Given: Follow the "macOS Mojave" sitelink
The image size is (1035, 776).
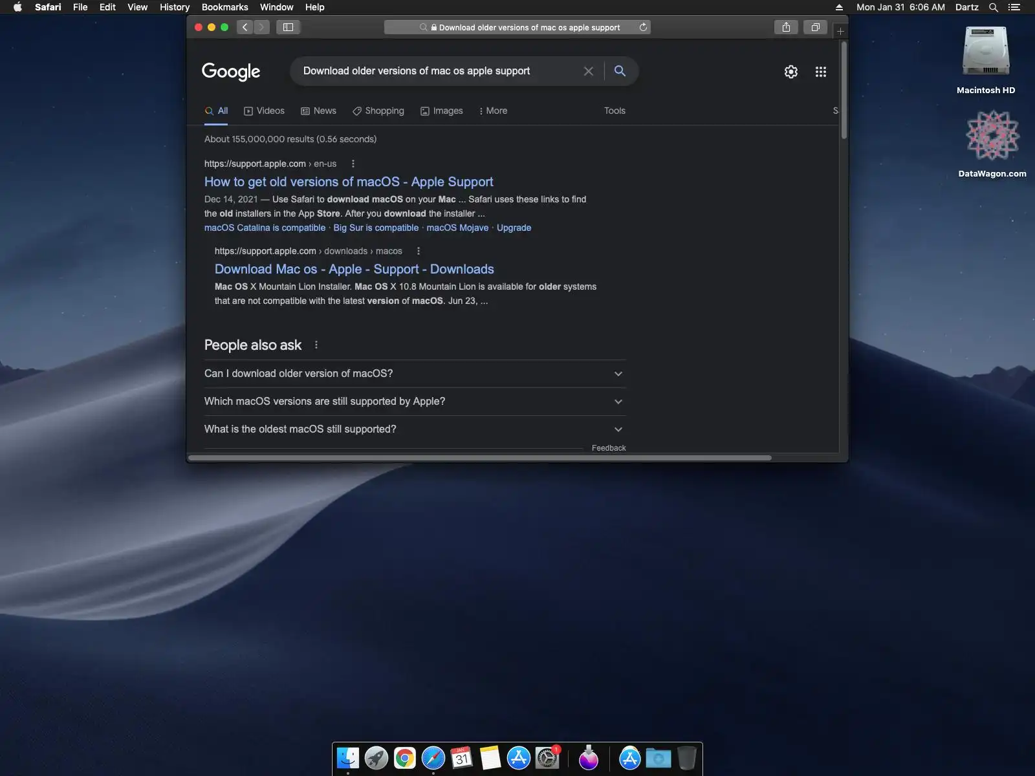Looking at the screenshot, I should point(457,228).
